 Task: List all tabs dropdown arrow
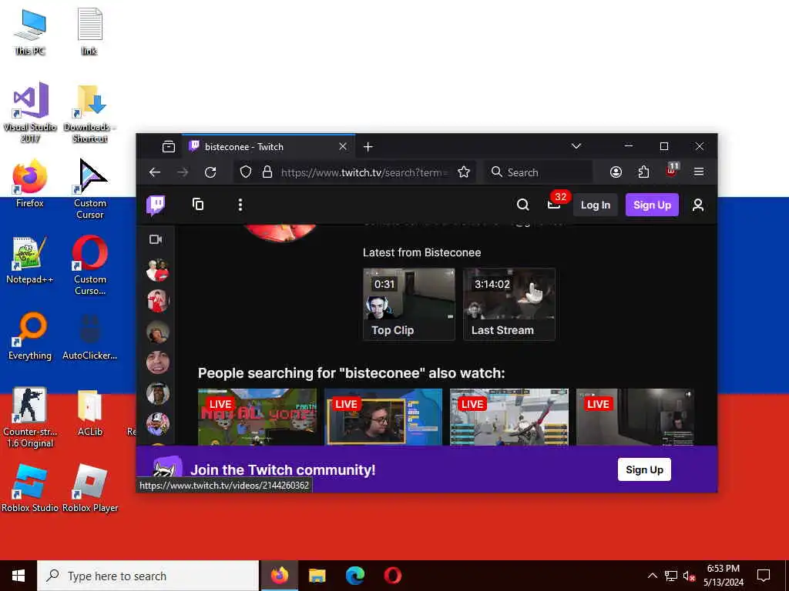(x=576, y=146)
